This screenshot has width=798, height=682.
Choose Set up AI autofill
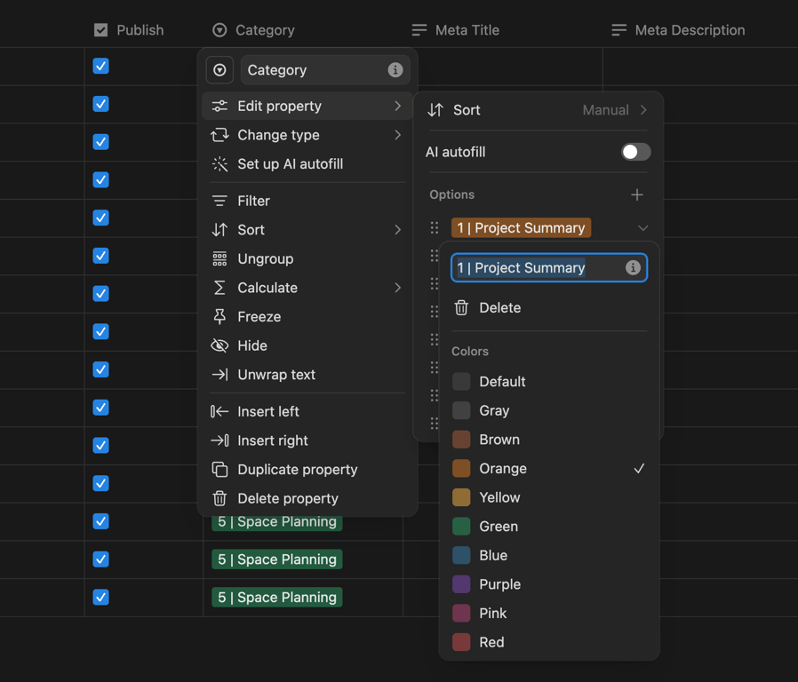(290, 164)
